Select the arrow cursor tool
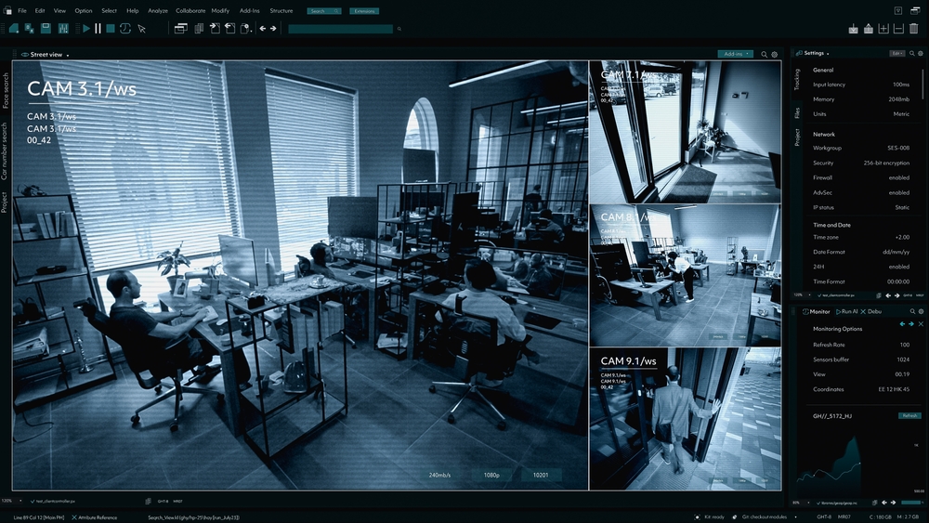Image resolution: width=929 pixels, height=523 pixels. [x=141, y=28]
